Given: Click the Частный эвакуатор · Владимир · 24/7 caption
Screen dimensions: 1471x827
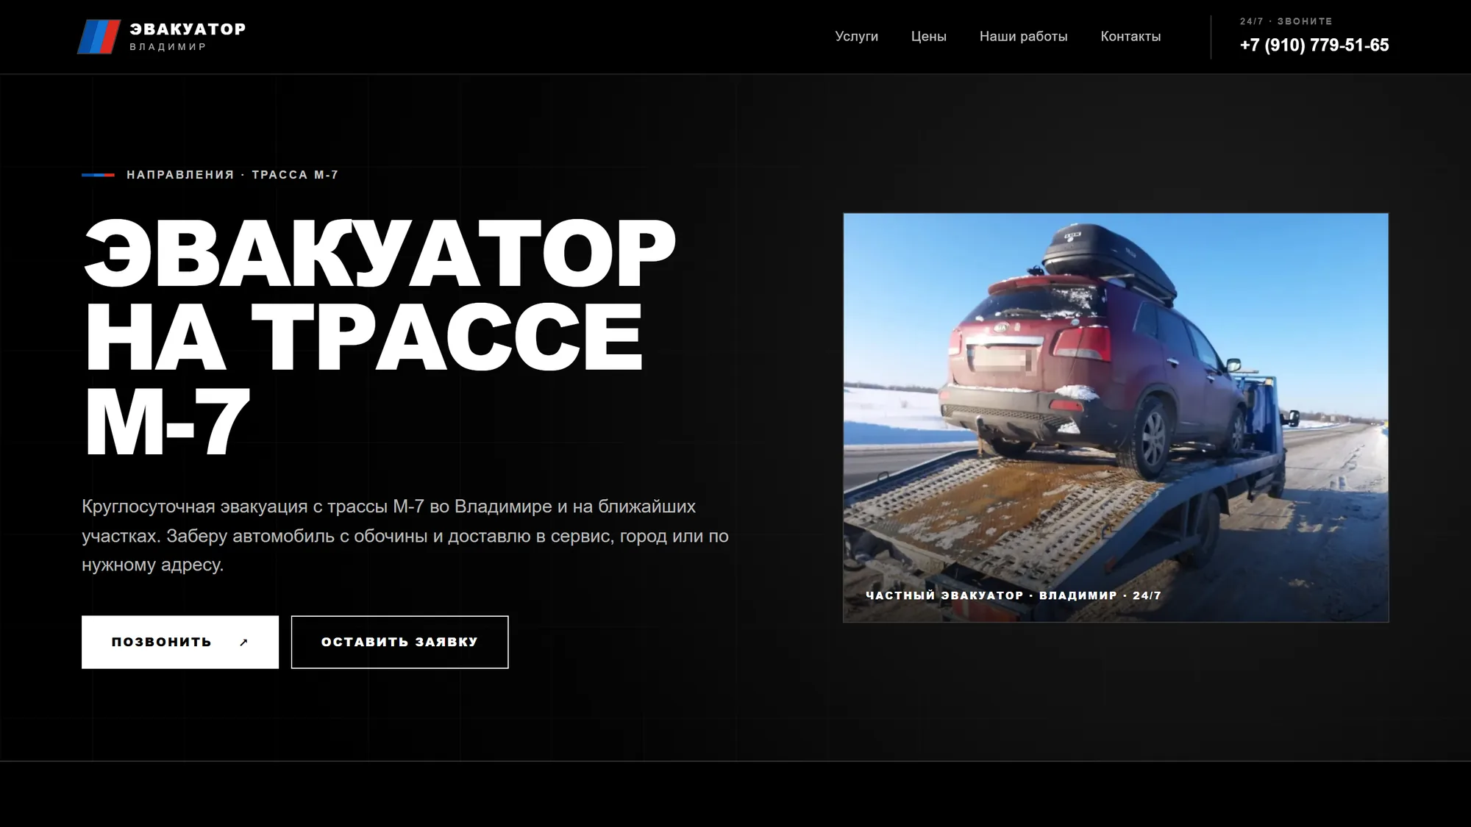Looking at the screenshot, I should [1014, 595].
